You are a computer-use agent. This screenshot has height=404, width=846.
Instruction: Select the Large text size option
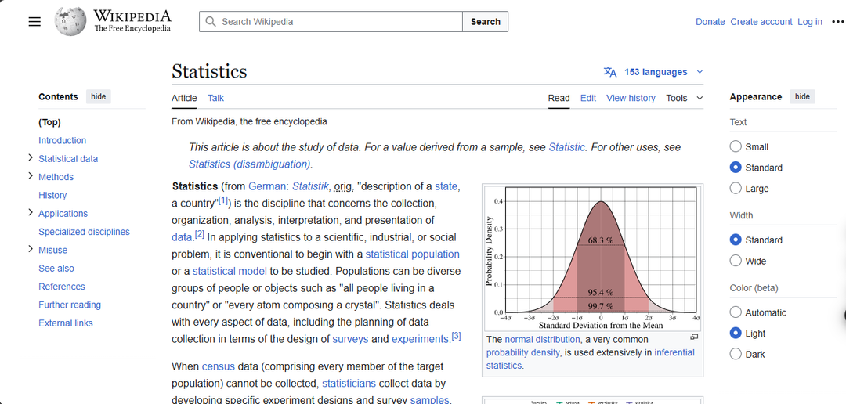(x=736, y=189)
